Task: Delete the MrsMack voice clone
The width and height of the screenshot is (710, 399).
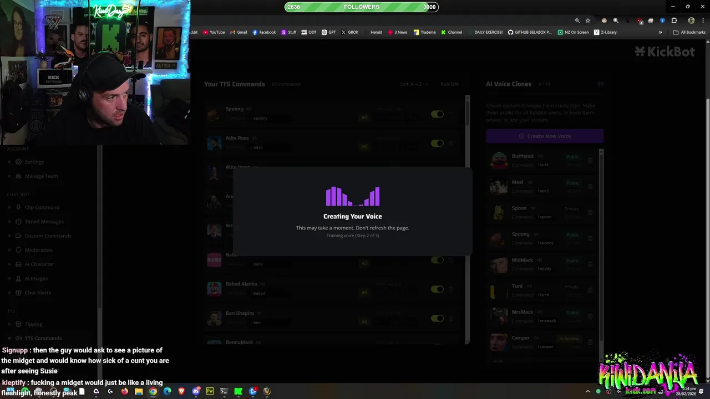Action: coord(590,316)
